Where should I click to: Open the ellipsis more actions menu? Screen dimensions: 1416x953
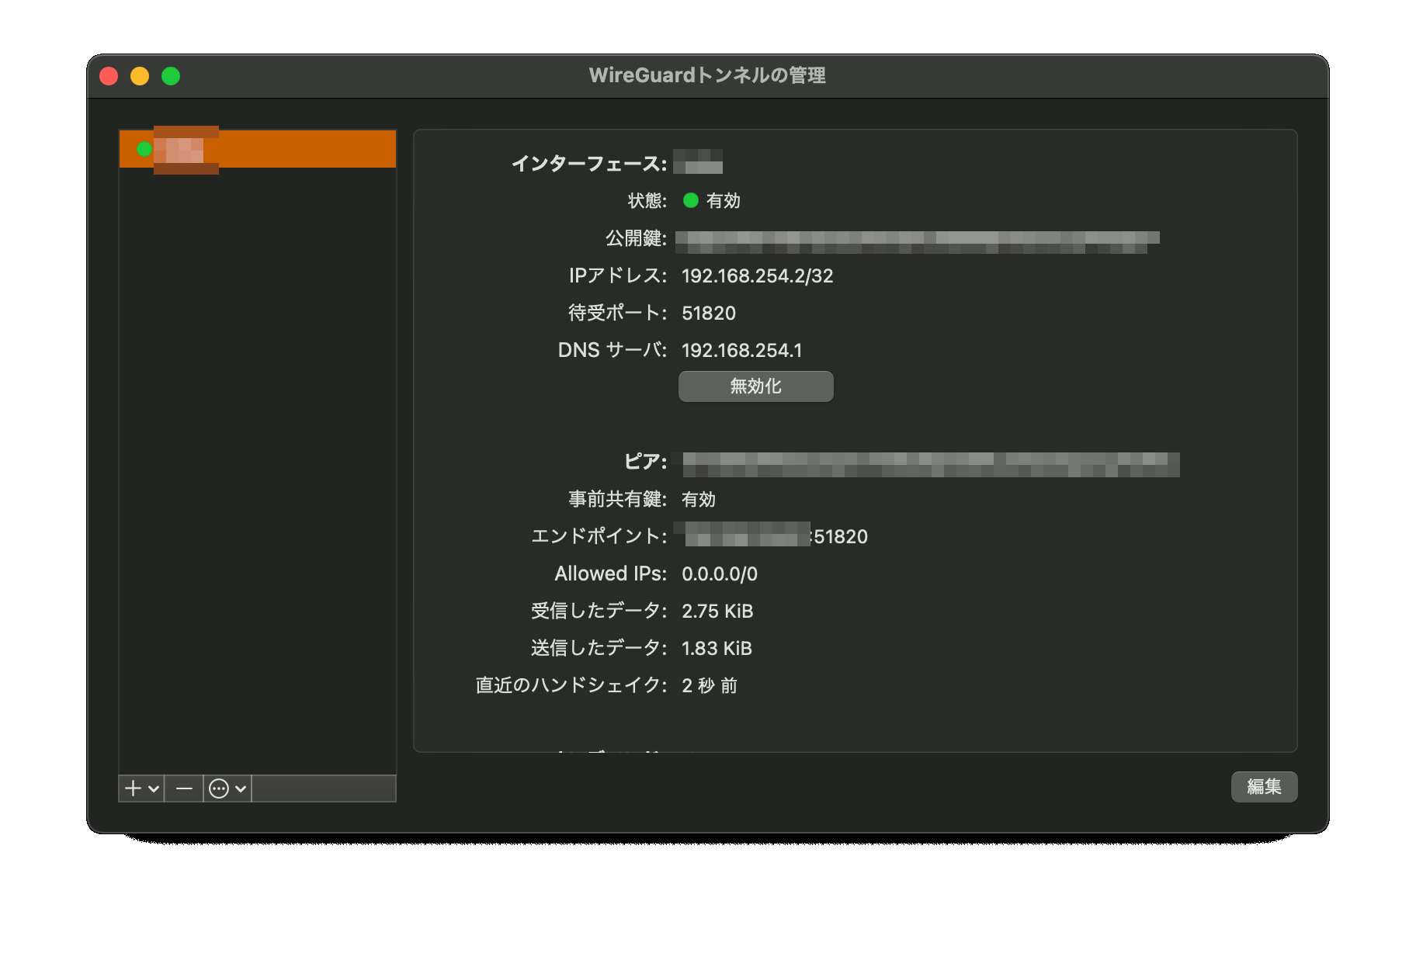(x=219, y=788)
